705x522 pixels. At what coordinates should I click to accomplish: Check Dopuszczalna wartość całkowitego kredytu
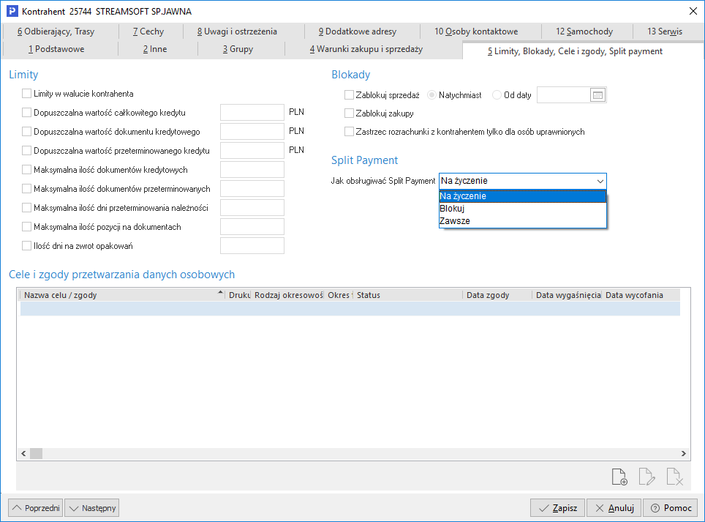(26, 113)
